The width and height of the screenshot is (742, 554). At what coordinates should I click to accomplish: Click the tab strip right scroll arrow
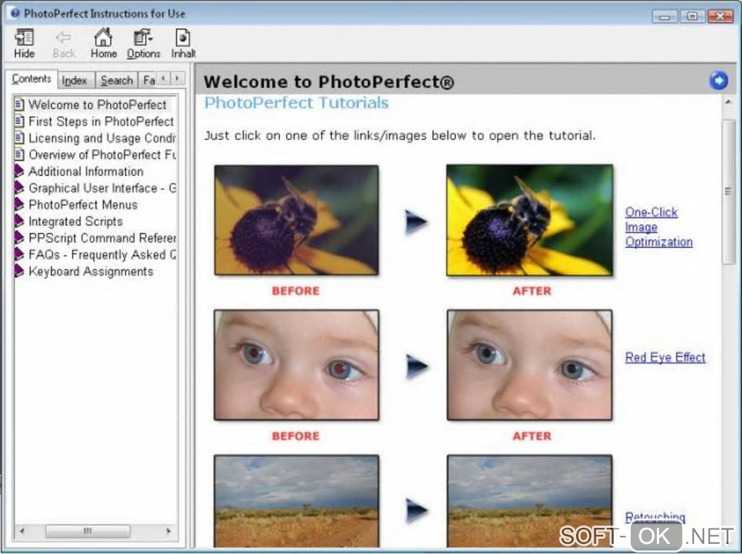coord(177,78)
